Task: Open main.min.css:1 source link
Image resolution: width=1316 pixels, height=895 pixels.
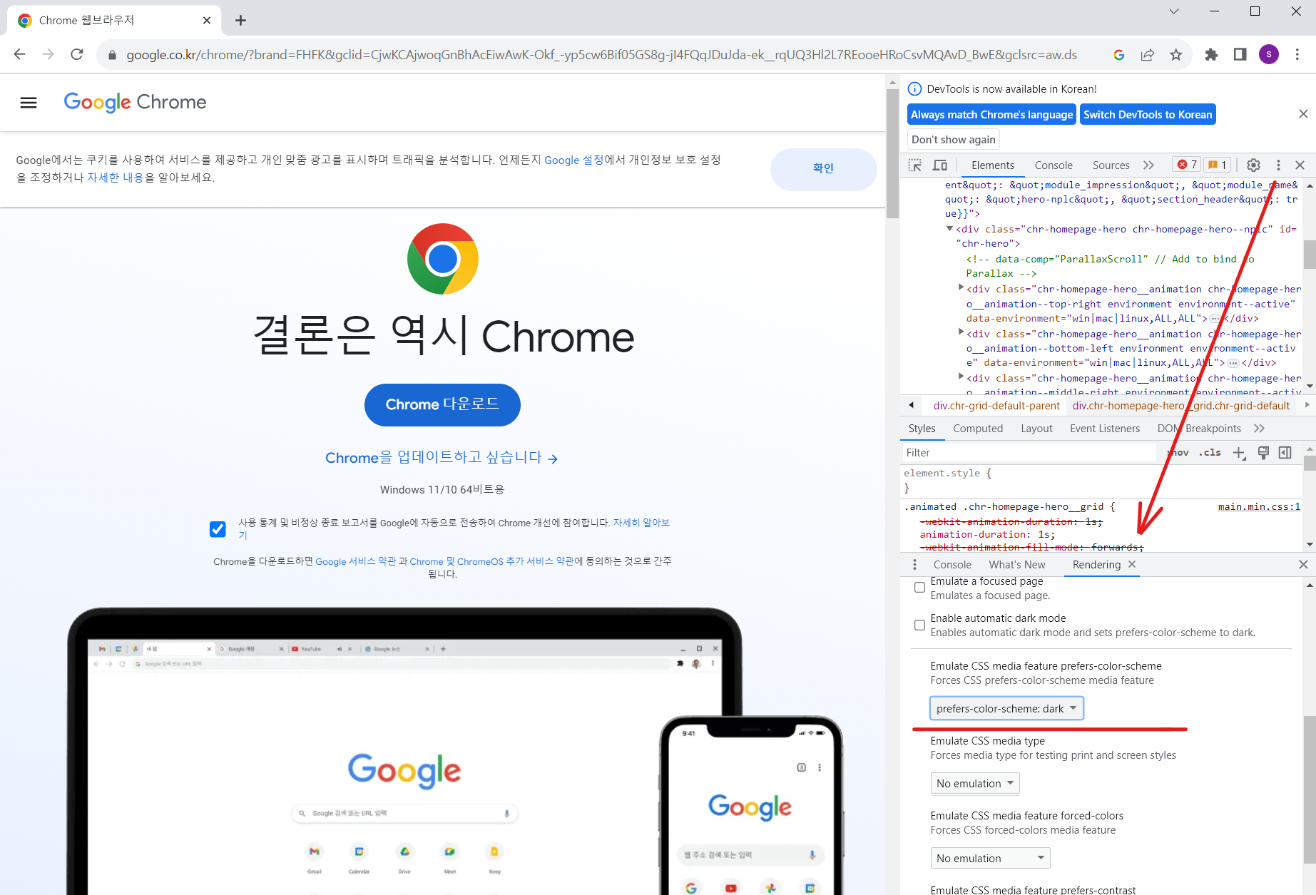Action: (x=1259, y=507)
